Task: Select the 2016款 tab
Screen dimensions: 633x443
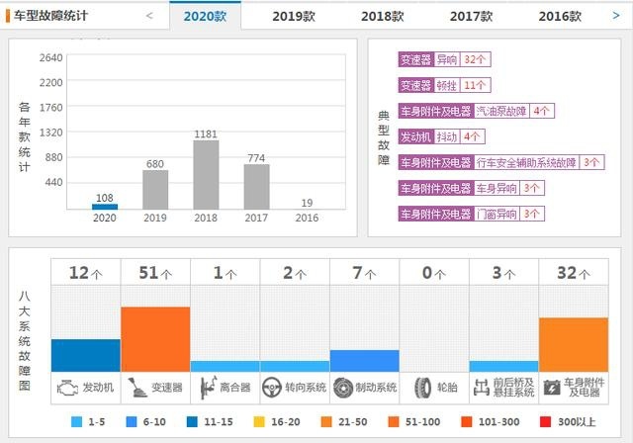Action: (x=560, y=16)
